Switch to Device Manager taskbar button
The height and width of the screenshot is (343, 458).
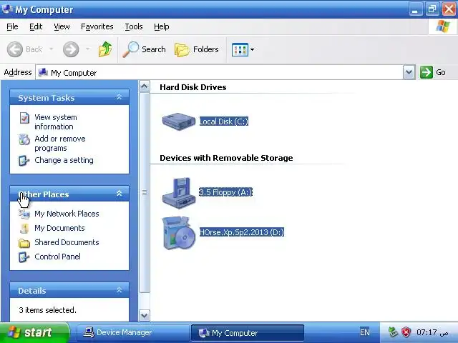(133, 332)
